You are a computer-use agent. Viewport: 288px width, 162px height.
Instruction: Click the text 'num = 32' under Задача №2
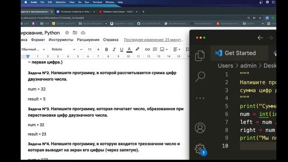[37, 89]
